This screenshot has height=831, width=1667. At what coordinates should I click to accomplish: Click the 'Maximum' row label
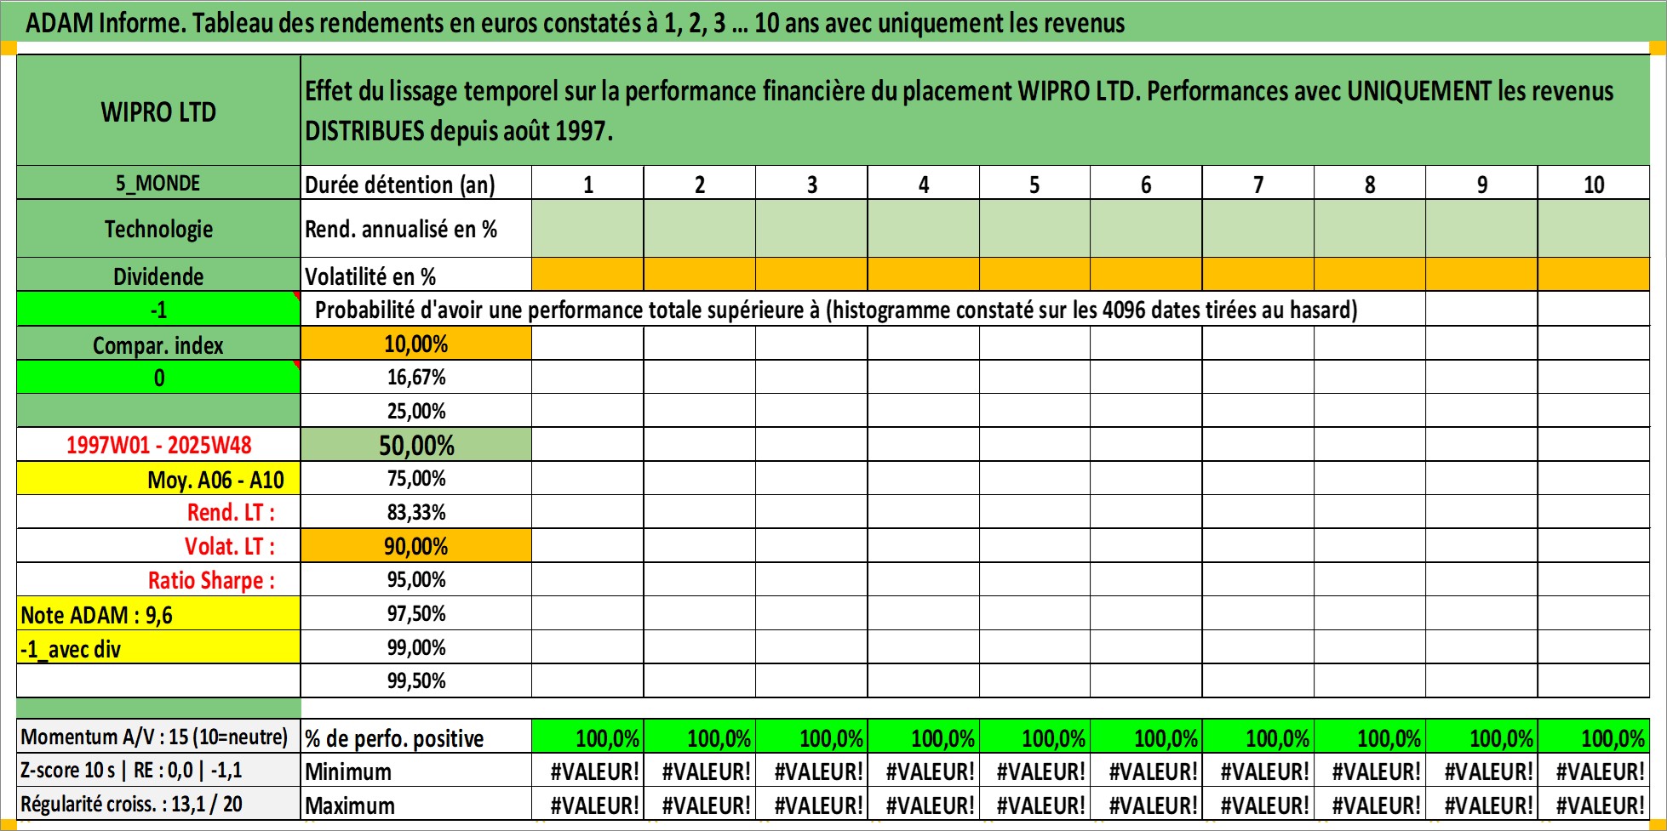point(416,805)
